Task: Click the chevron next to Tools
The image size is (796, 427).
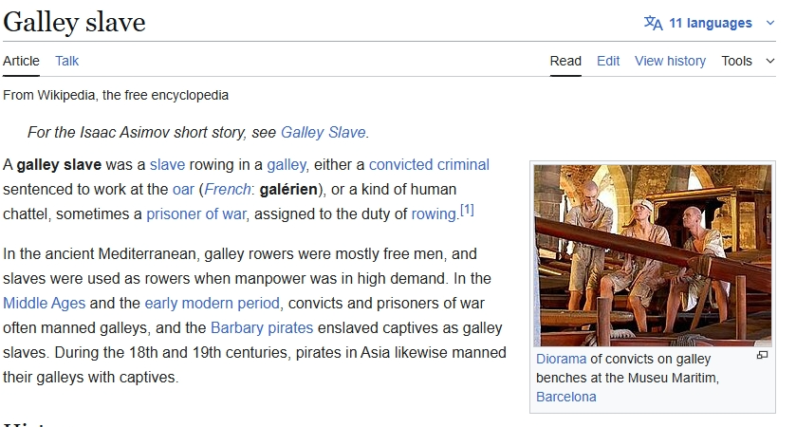Action: coord(770,61)
